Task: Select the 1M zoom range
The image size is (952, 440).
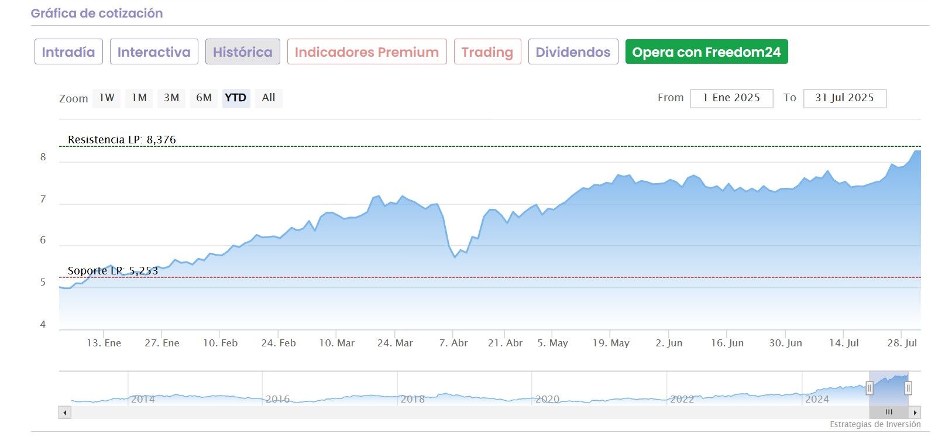Action: point(139,98)
